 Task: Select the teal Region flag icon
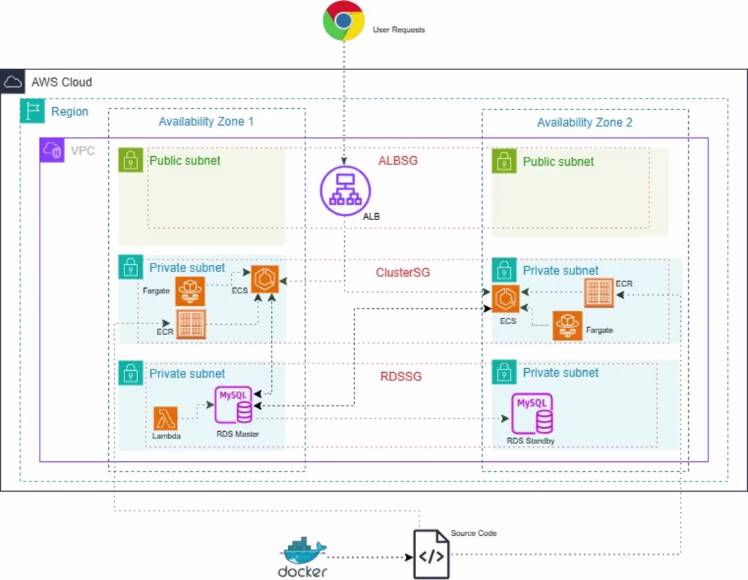coord(33,111)
